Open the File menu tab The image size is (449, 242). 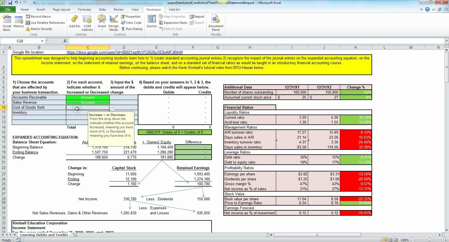pos(8,10)
